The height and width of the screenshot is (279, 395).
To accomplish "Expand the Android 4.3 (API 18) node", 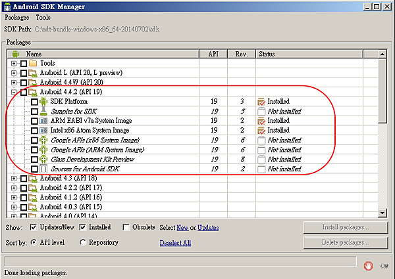I will 14,179.
